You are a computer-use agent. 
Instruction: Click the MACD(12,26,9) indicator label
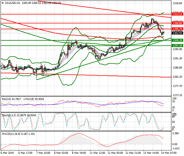[x=11, y=134]
